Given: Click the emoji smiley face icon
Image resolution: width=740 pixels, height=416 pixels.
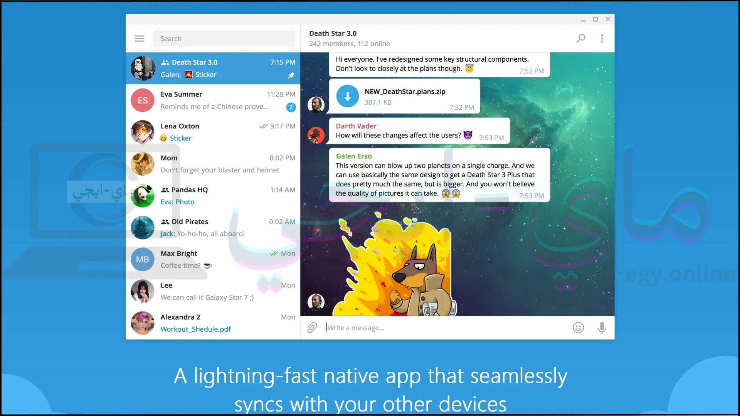Looking at the screenshot, I should click(x=579, y=328).
